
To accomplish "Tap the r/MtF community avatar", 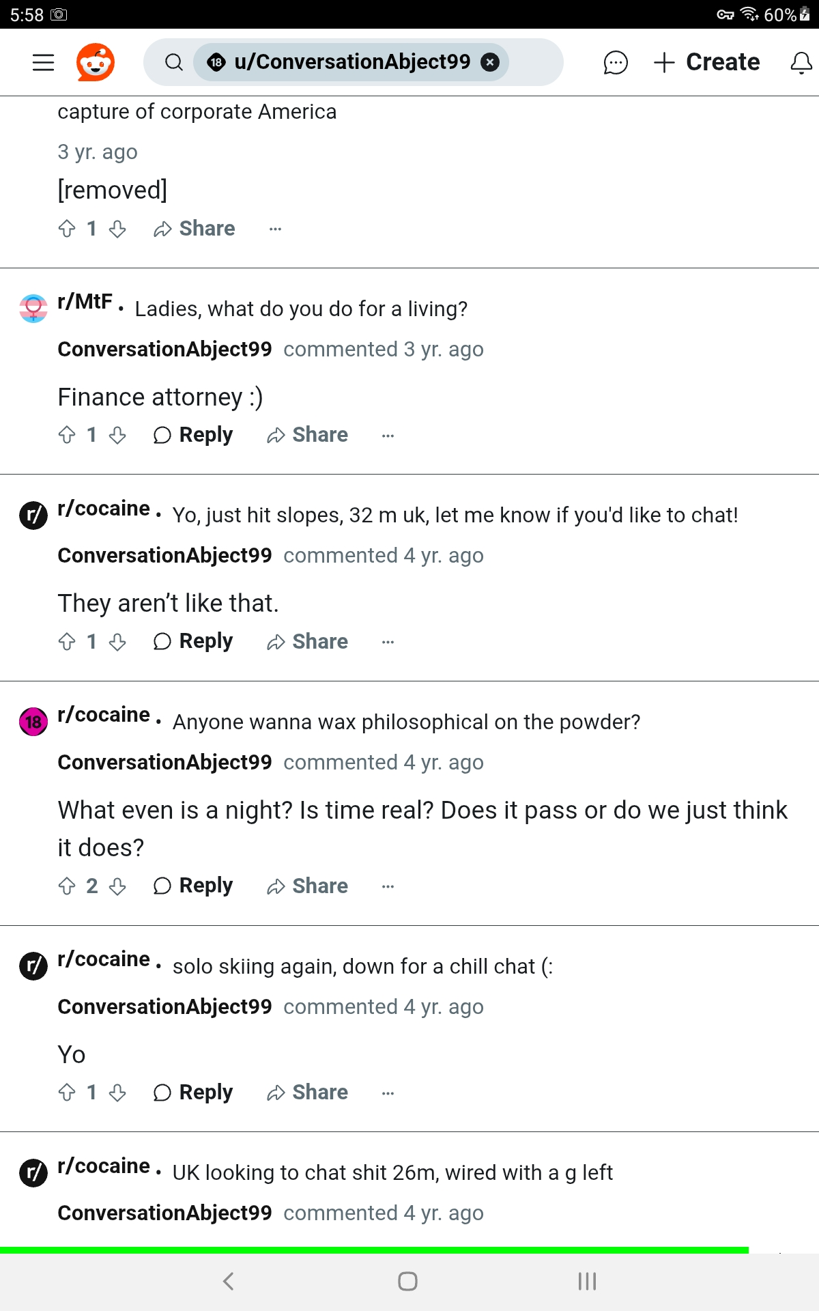I will click(33, 308).
